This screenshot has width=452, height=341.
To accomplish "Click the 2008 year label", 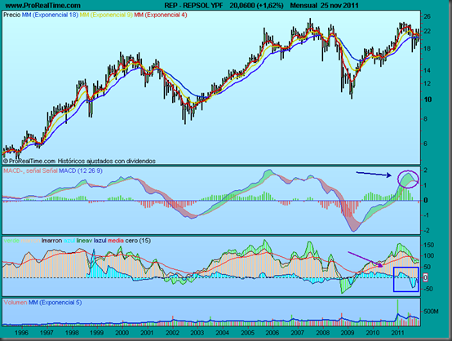I will [x=322, y=333].
